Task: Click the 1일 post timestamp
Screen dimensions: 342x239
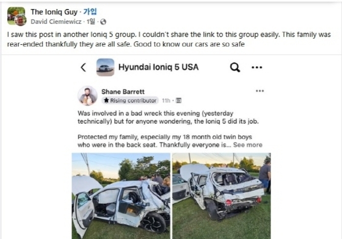Action: coord(91,21)
